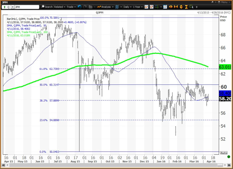The image size is (233, 169).
Task: Click the date range 4/13/2015 - 4/28/2016 text
Action: (214, 12)
